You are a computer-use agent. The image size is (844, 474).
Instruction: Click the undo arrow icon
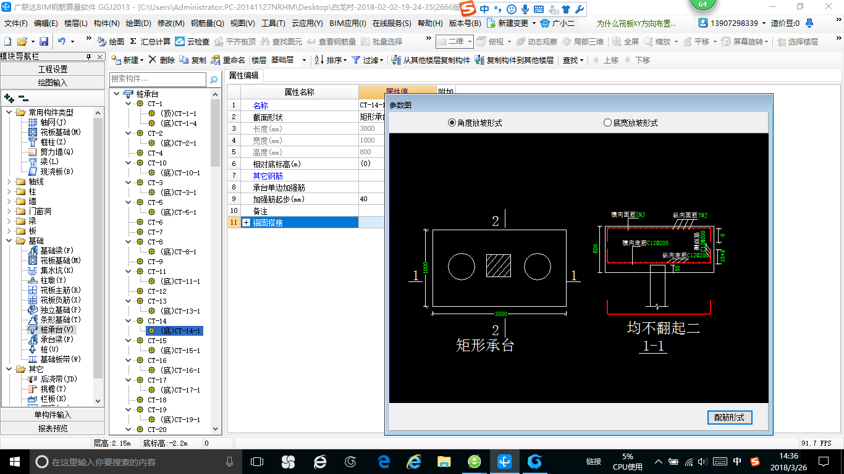[x=62, y=41]
